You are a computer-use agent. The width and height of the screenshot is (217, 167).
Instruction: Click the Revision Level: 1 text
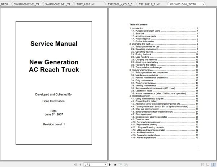click(54, 125)
